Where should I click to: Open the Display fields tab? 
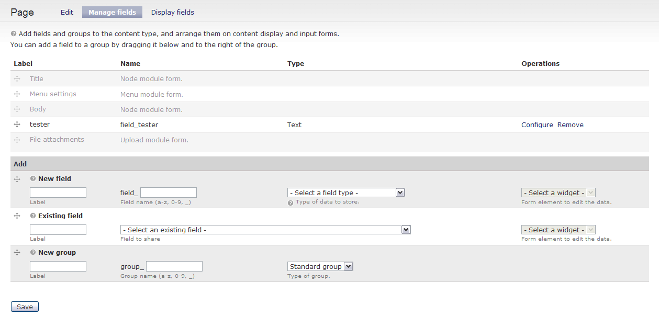pos(172,12)
